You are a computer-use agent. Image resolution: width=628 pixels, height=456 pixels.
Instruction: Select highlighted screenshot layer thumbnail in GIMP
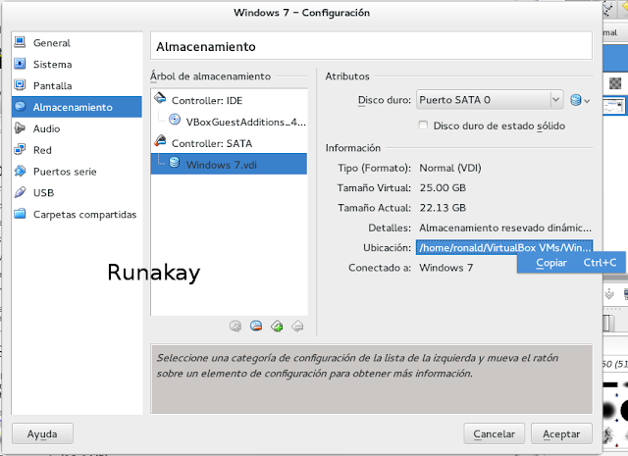(614, 106)
